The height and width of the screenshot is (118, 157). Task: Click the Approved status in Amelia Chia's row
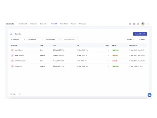pos(116,66)
